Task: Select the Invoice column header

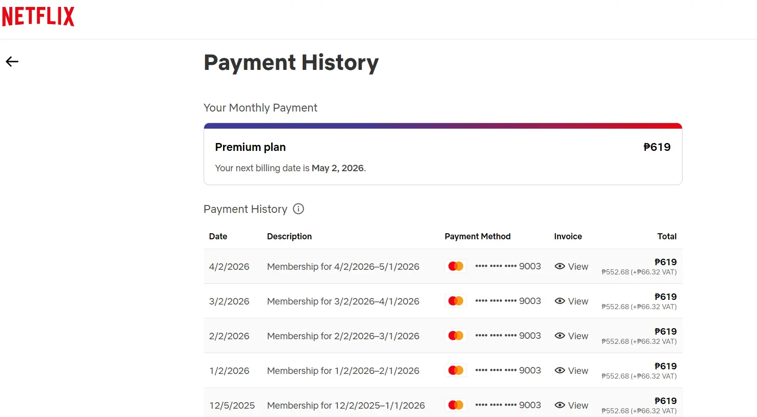Action: (x=568, y=237)
